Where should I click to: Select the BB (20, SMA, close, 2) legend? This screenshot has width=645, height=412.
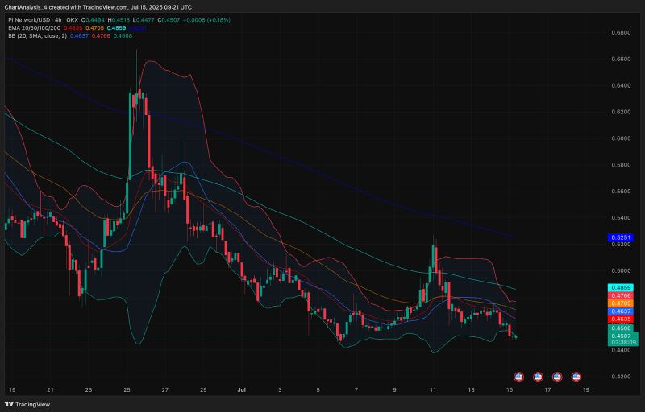click(x=36, y=35)
